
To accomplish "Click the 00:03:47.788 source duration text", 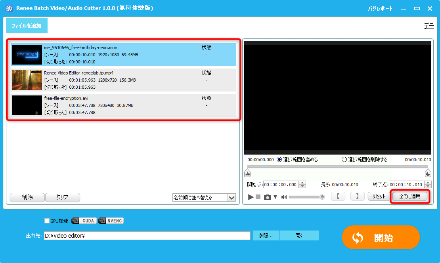I will click(82, 105).
